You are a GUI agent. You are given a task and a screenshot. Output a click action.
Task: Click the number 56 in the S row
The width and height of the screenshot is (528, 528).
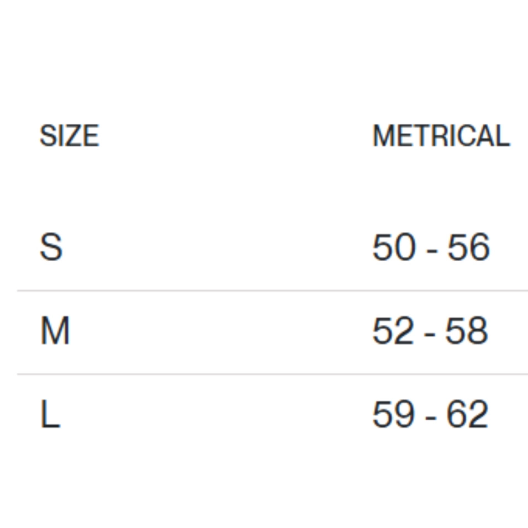[468, 247]
